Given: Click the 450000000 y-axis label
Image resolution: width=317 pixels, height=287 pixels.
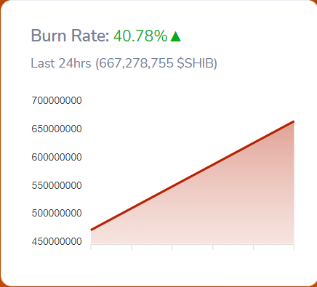Looking at the screenshot, I should tap(57, 241).
